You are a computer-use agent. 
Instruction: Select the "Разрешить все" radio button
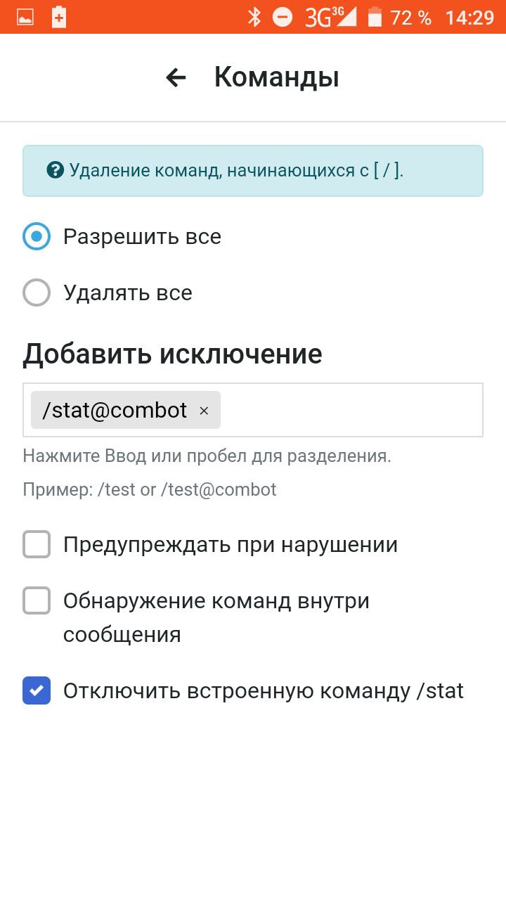click(37, 236)
